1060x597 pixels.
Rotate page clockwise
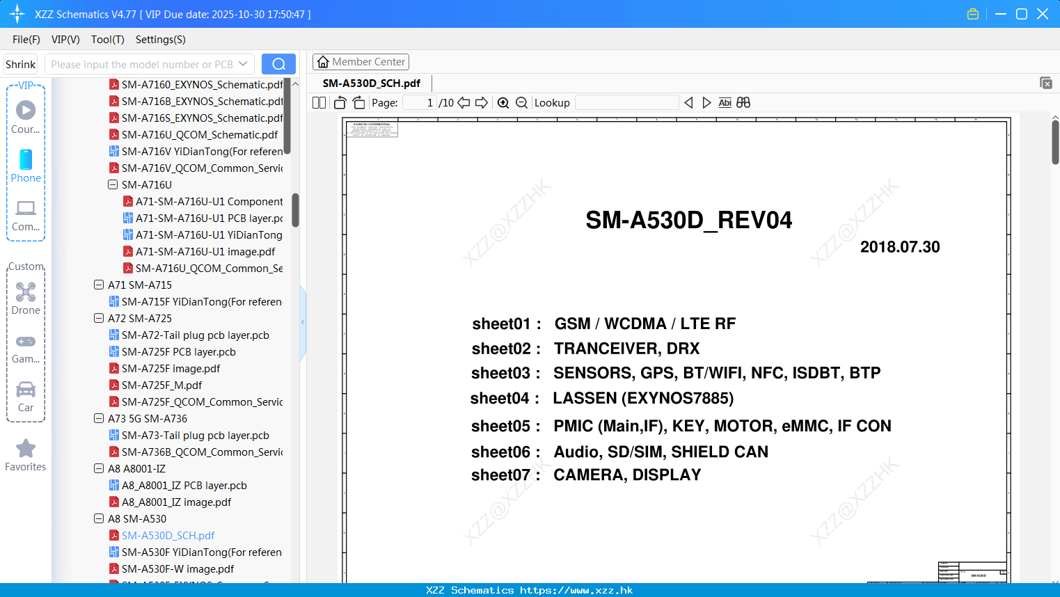pyautogui.click(x=358, y=102)
